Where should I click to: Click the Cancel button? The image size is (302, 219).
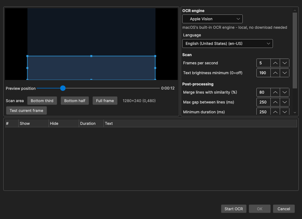(284, 209)
